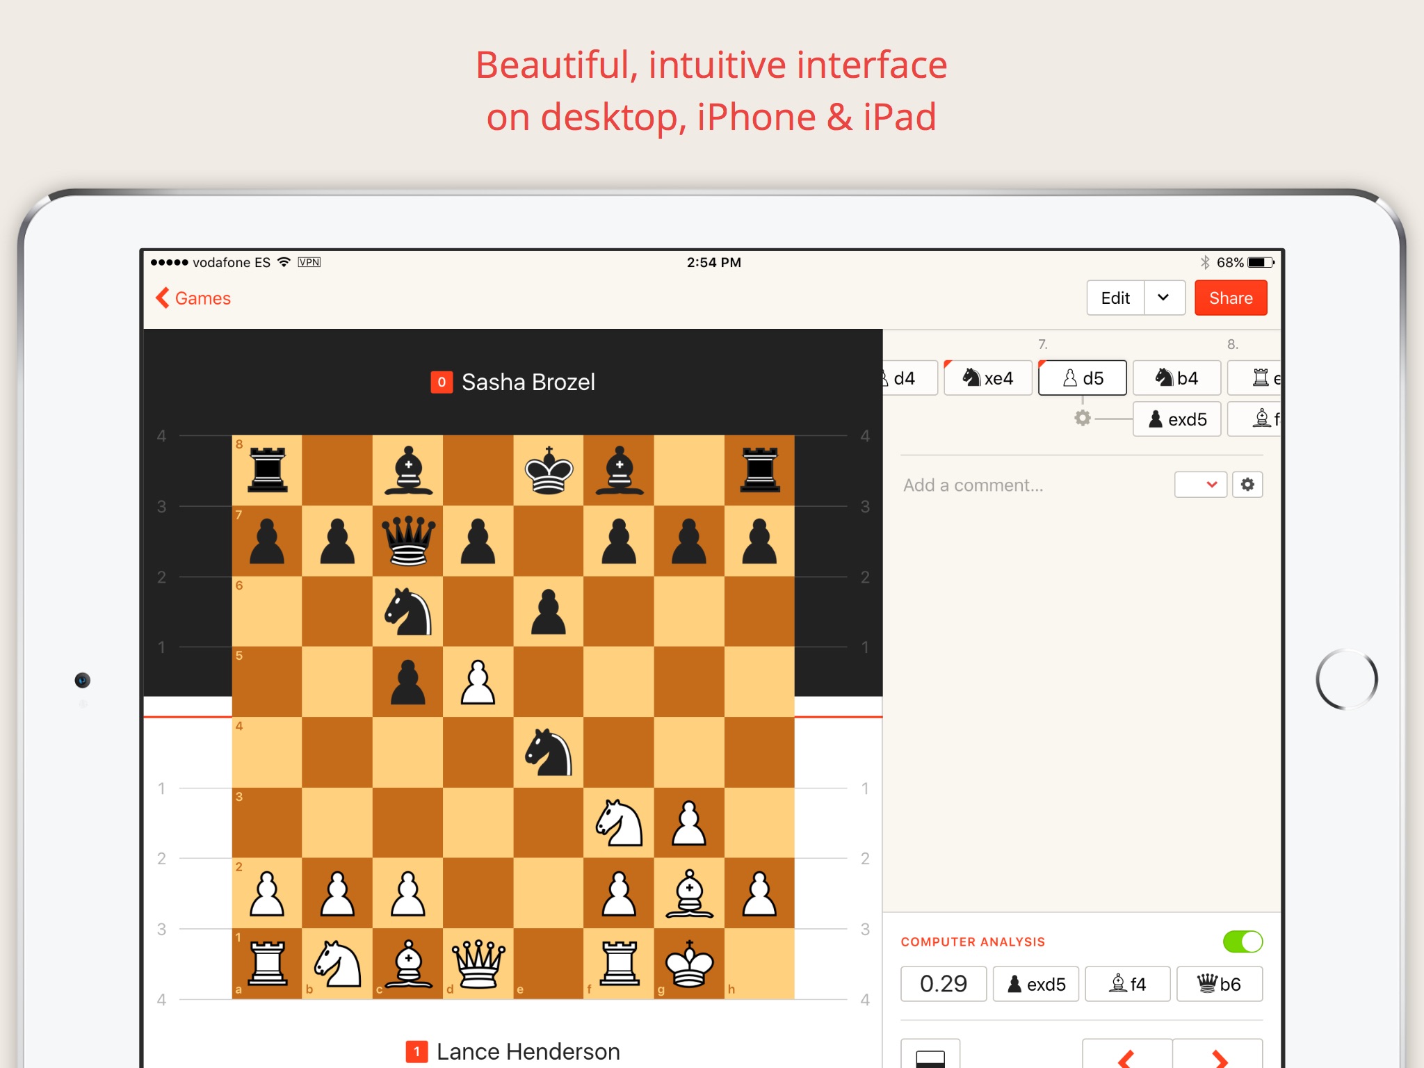
Task: Select the white knight on f3
Action: point(619,823)
